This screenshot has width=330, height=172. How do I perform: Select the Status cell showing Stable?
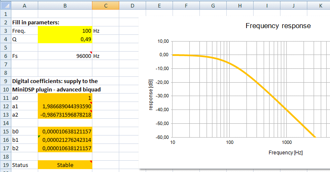65,165
